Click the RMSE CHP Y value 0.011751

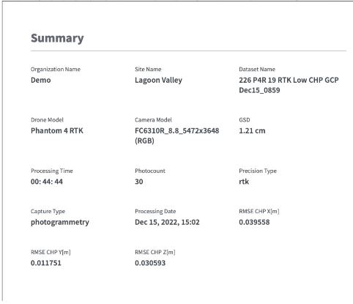[46, 263]
